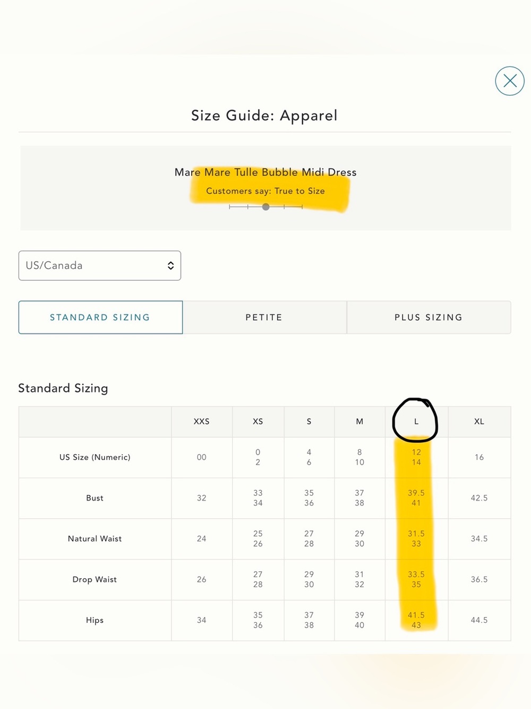Click the true-to-size fit slider dot
The width and height of the screenshot is (531, 709).
click(x=265, y=207)
